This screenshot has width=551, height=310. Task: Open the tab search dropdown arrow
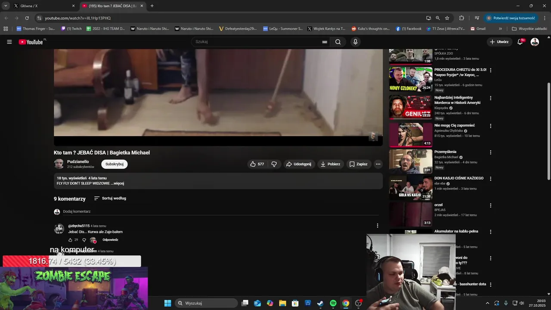(x=6, y=6)
